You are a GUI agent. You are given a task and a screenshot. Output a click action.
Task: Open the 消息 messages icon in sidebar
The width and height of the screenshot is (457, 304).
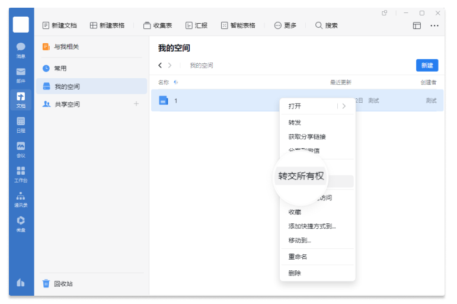(21, 49)
